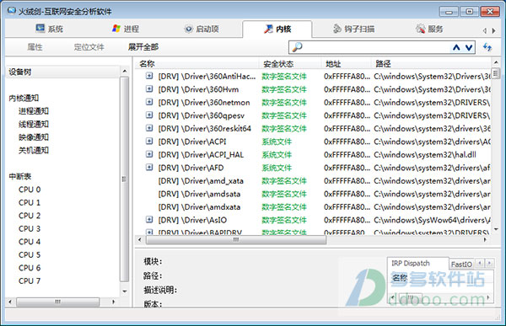This screenshot has height=326, width=506.
Task: Expand the \Driver\360AntiHac... row
Action: click(149, 76)
